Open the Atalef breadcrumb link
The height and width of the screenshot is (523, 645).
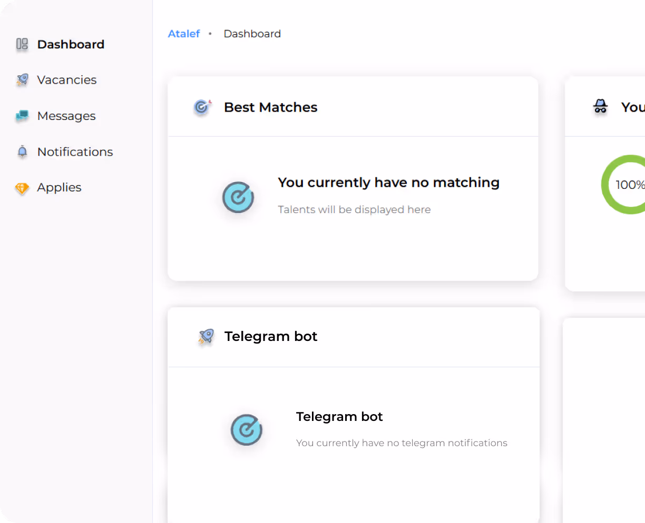[x=184, y=33]
